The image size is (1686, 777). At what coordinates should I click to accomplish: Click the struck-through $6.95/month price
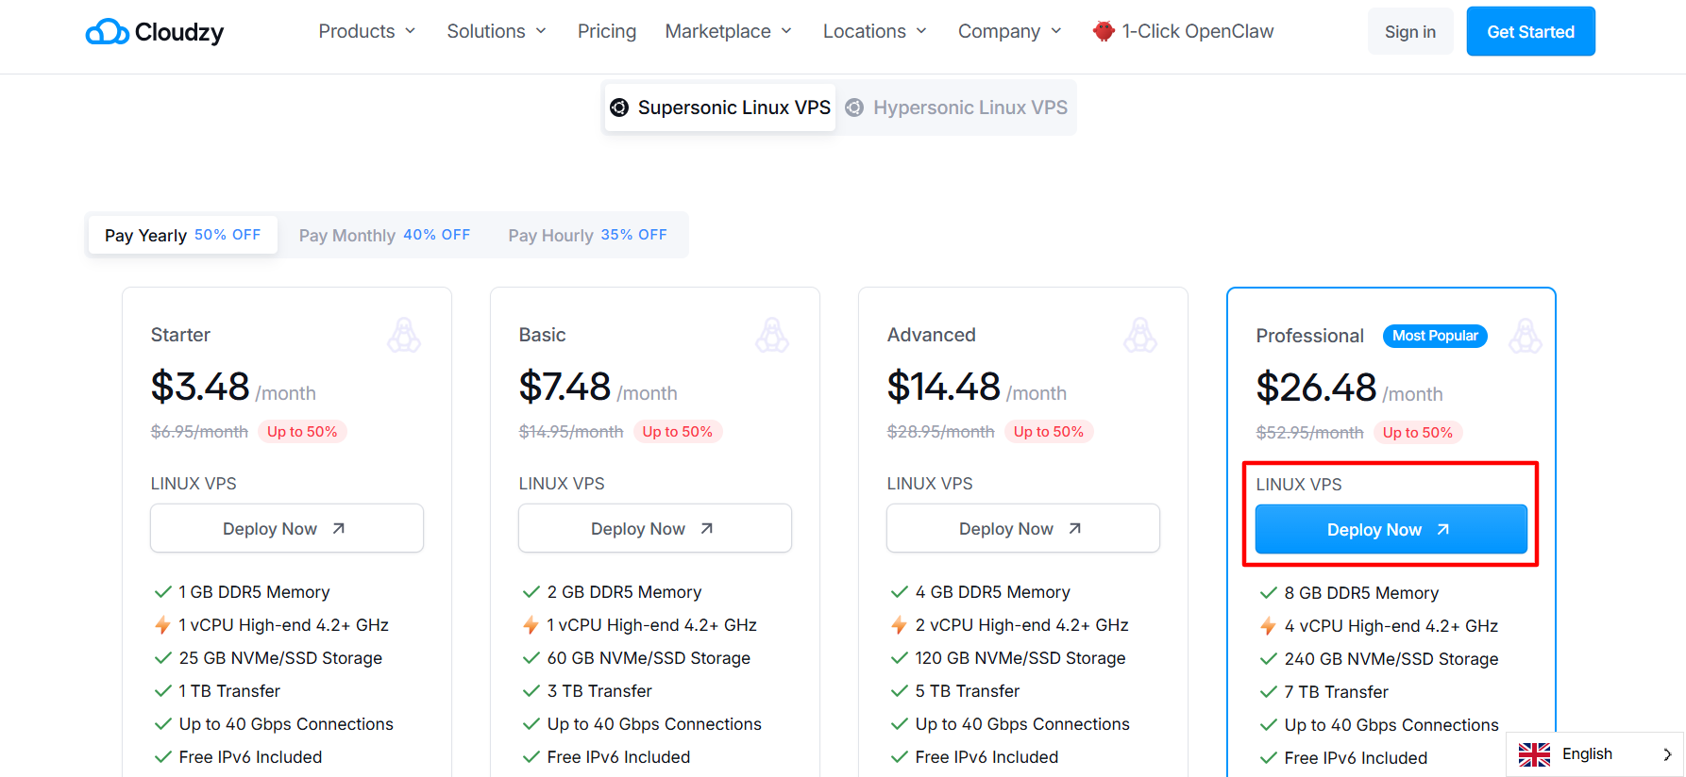click(199, 432)
